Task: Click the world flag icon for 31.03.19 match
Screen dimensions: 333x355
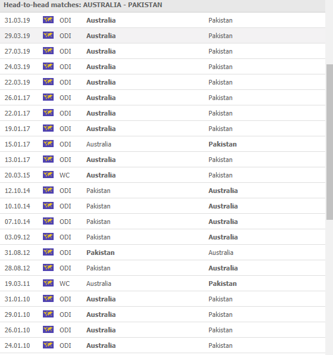Action: 48,20
